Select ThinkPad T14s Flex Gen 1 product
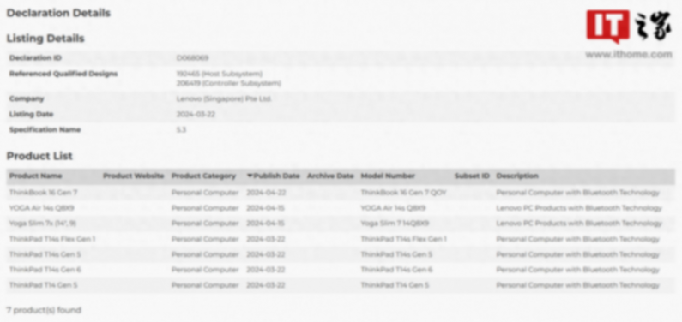This screenshot has height=322, width=682. 52,239
